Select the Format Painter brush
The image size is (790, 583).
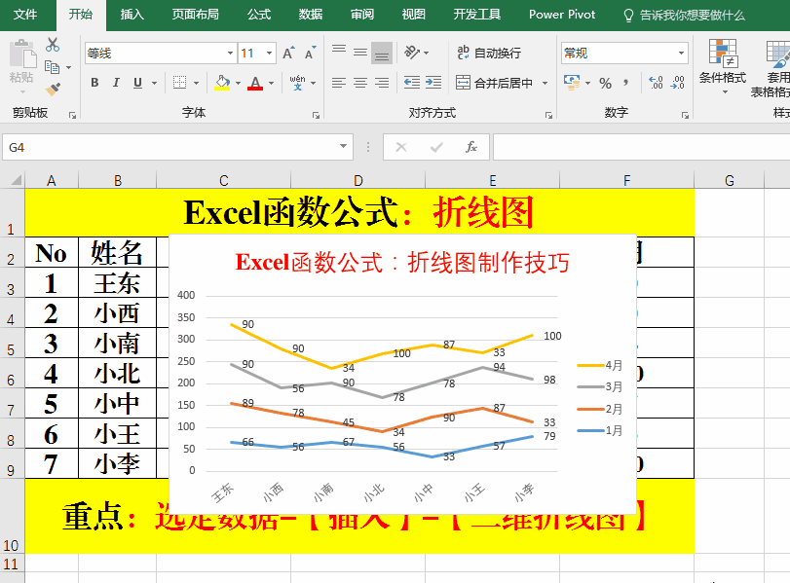tap(53, 89)
